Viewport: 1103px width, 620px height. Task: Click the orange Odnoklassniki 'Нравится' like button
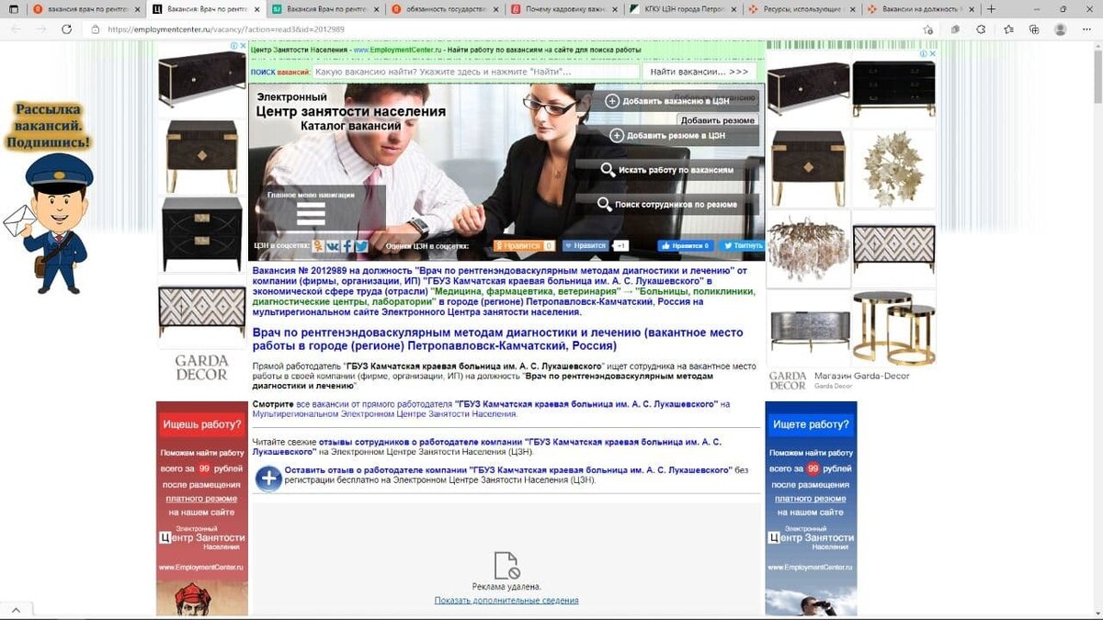(x=524, y=246)
